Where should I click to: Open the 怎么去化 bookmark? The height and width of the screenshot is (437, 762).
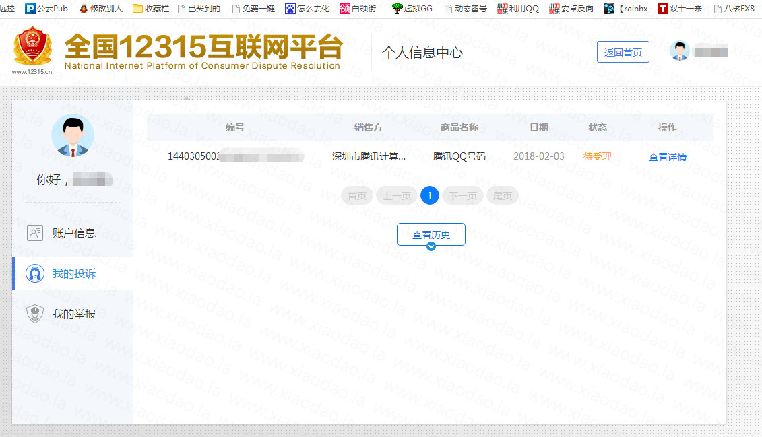307,9
